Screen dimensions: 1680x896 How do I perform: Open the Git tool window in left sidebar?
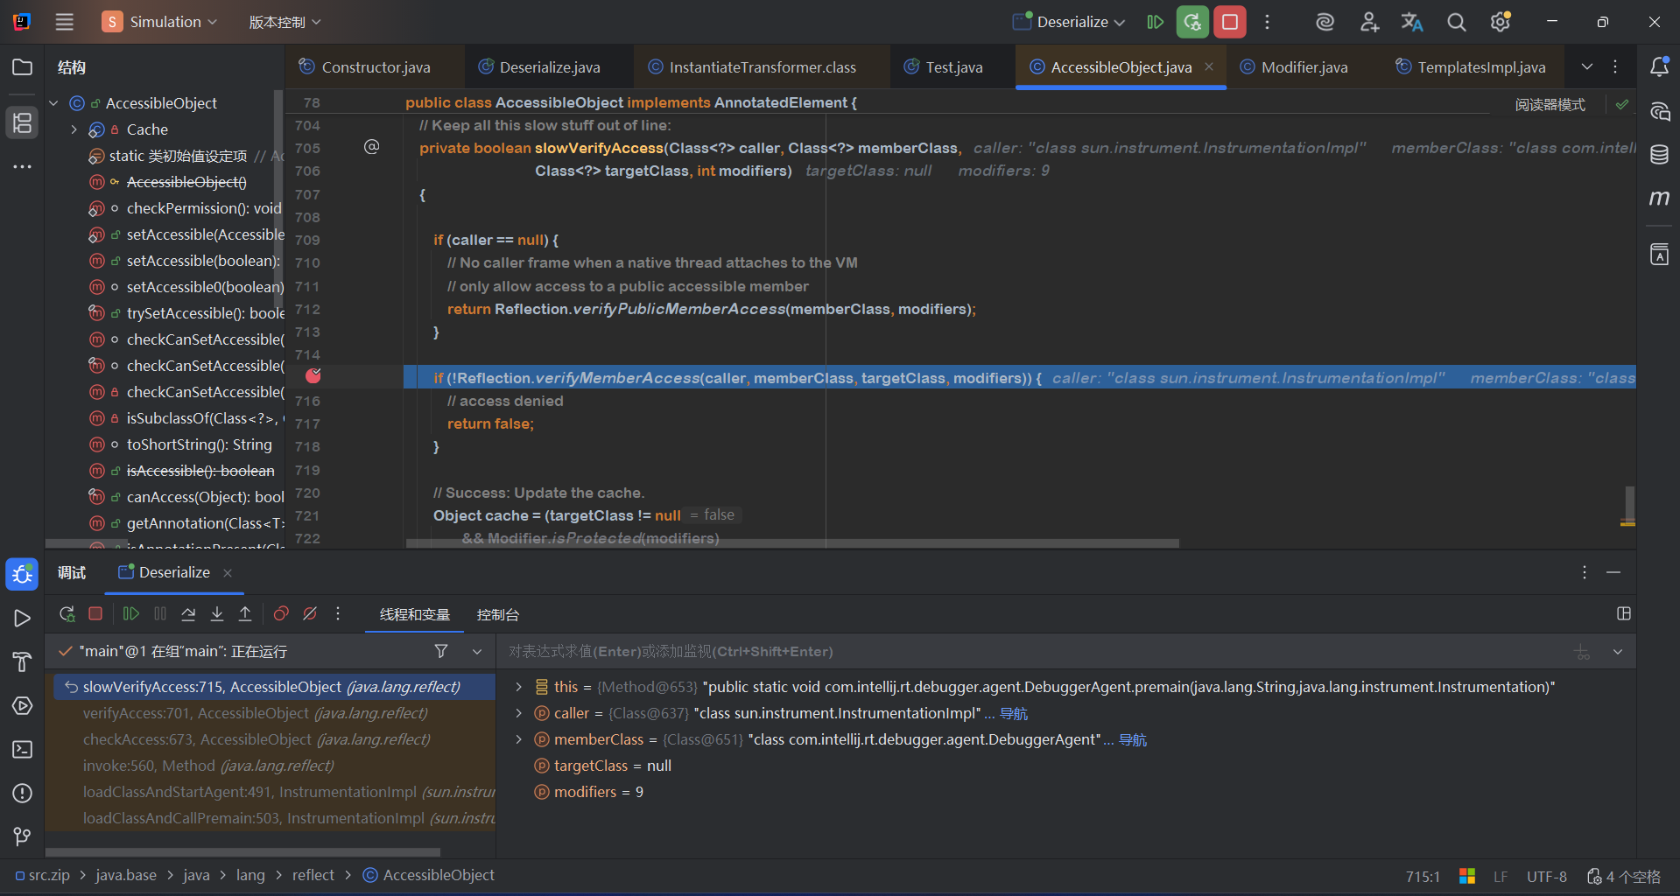point(23,836)
